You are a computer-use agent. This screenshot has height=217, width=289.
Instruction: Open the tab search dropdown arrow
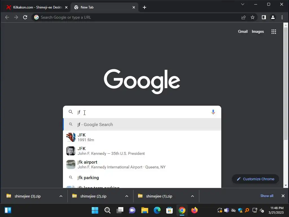point(243,4)
